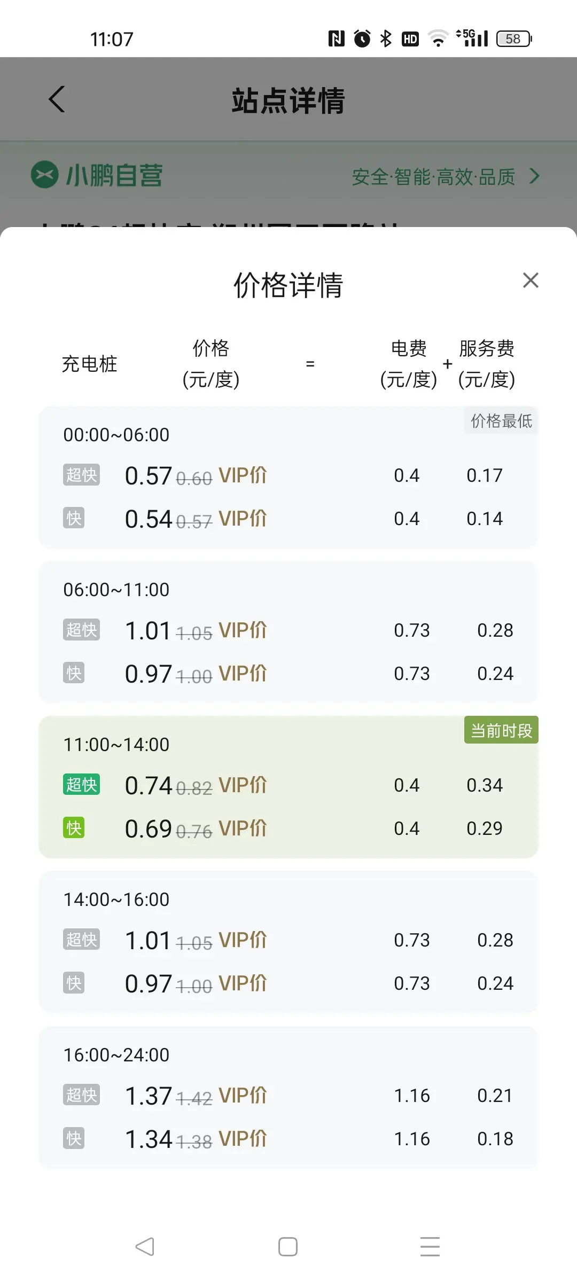Tap the green fast badge in 11:00~14:00
The width and height of the screenshot is (577, 1282).
point(74,828)
